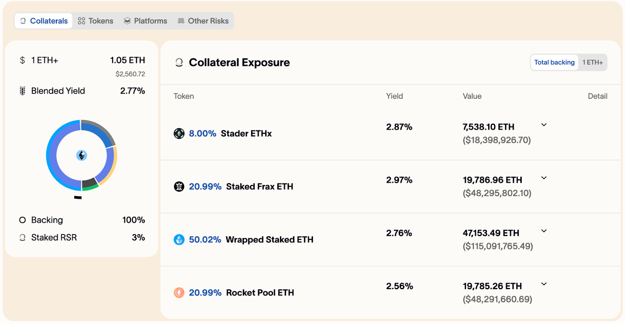Expand Staked Frax ETH row details
Image resolution: width=625 pixels, height=324 pixels.
[x=544, y=178]
